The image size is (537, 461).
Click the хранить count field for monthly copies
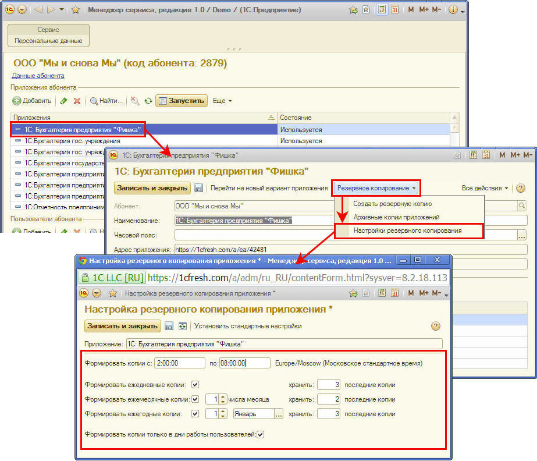(329, 399)
